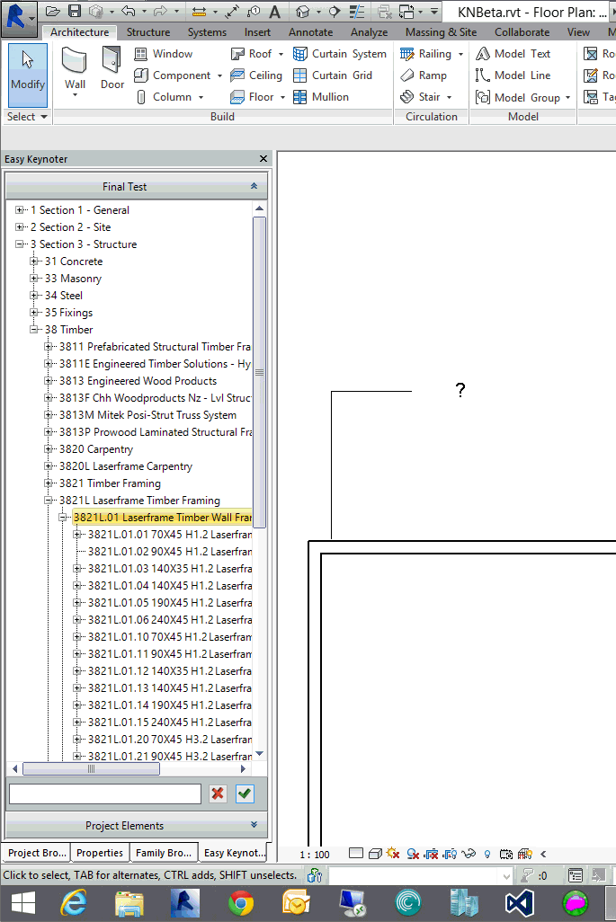The height and width of the screenshot is (922, 616).
Task: Open the Roof dropdown arrow
Action: (281, 54)
